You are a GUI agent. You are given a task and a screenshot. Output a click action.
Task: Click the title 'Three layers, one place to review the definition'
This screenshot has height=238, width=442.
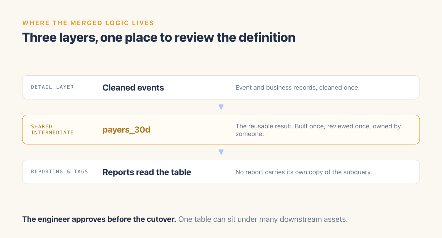pos(159,38)
